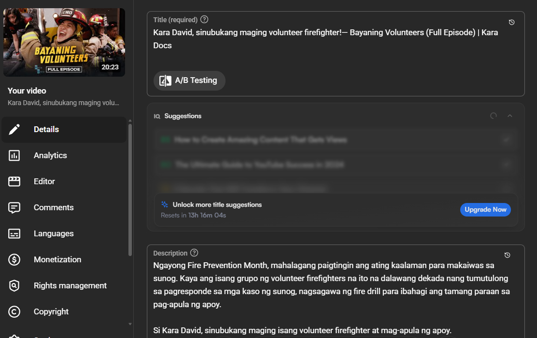Go to the Copyright section
Viewport: 537px width, 338px height.
[64, 311]
